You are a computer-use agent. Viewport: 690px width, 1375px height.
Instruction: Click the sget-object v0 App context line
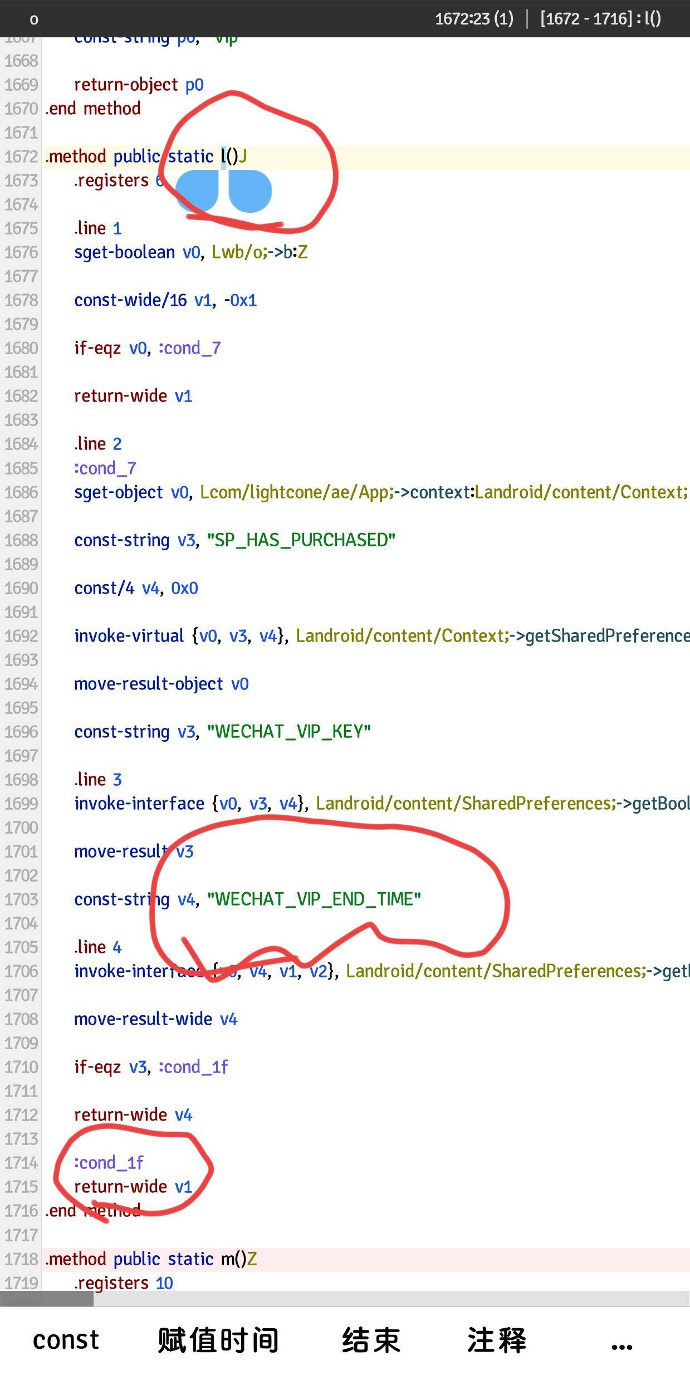click(381, 492)
